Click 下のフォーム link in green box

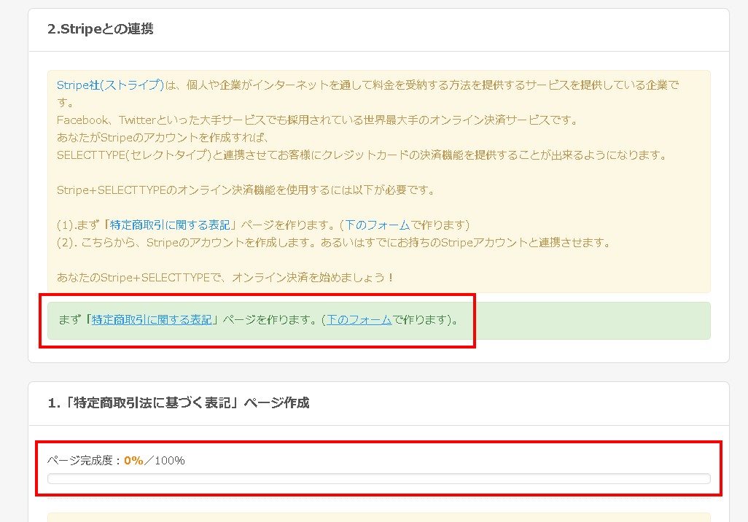click(x=359, y=320)
